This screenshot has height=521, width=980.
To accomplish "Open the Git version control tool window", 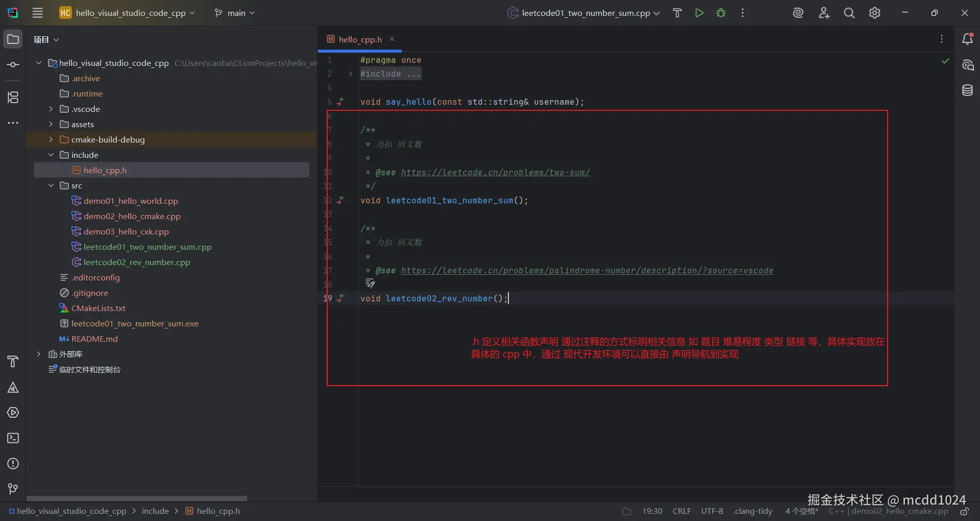I will point(13,489).
